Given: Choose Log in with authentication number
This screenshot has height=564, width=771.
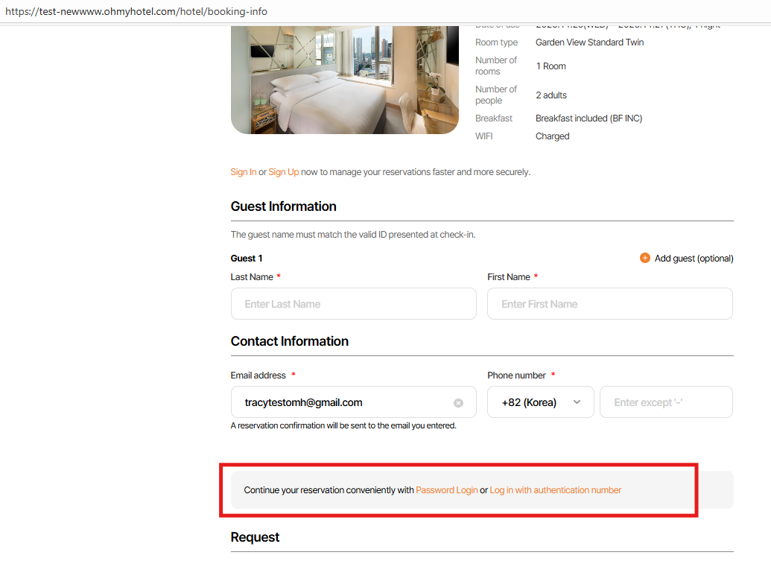Looking at the screenshot, I should pyautogui.click(x=555, y=490).
